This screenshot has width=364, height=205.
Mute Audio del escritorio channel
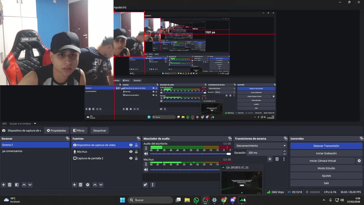click(x=146, y=154)
